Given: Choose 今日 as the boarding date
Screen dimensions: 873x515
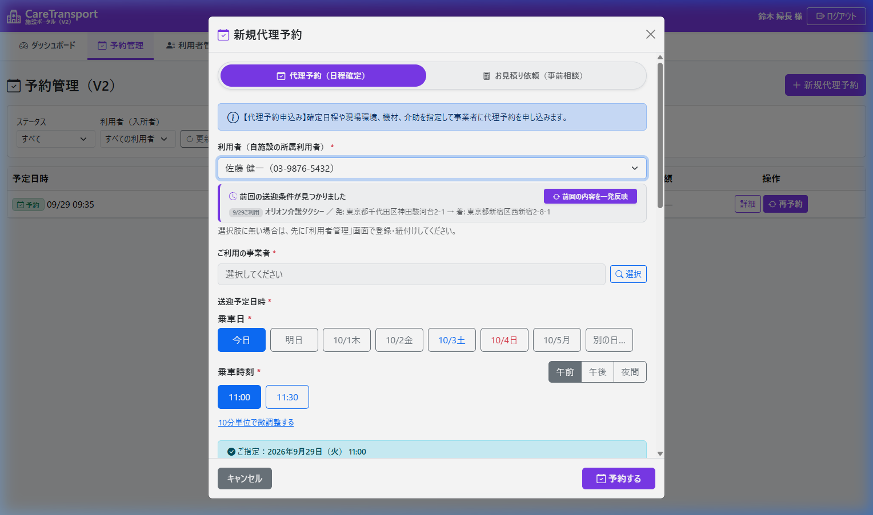Looking at the screenshot, I should (x=242, y=340).
